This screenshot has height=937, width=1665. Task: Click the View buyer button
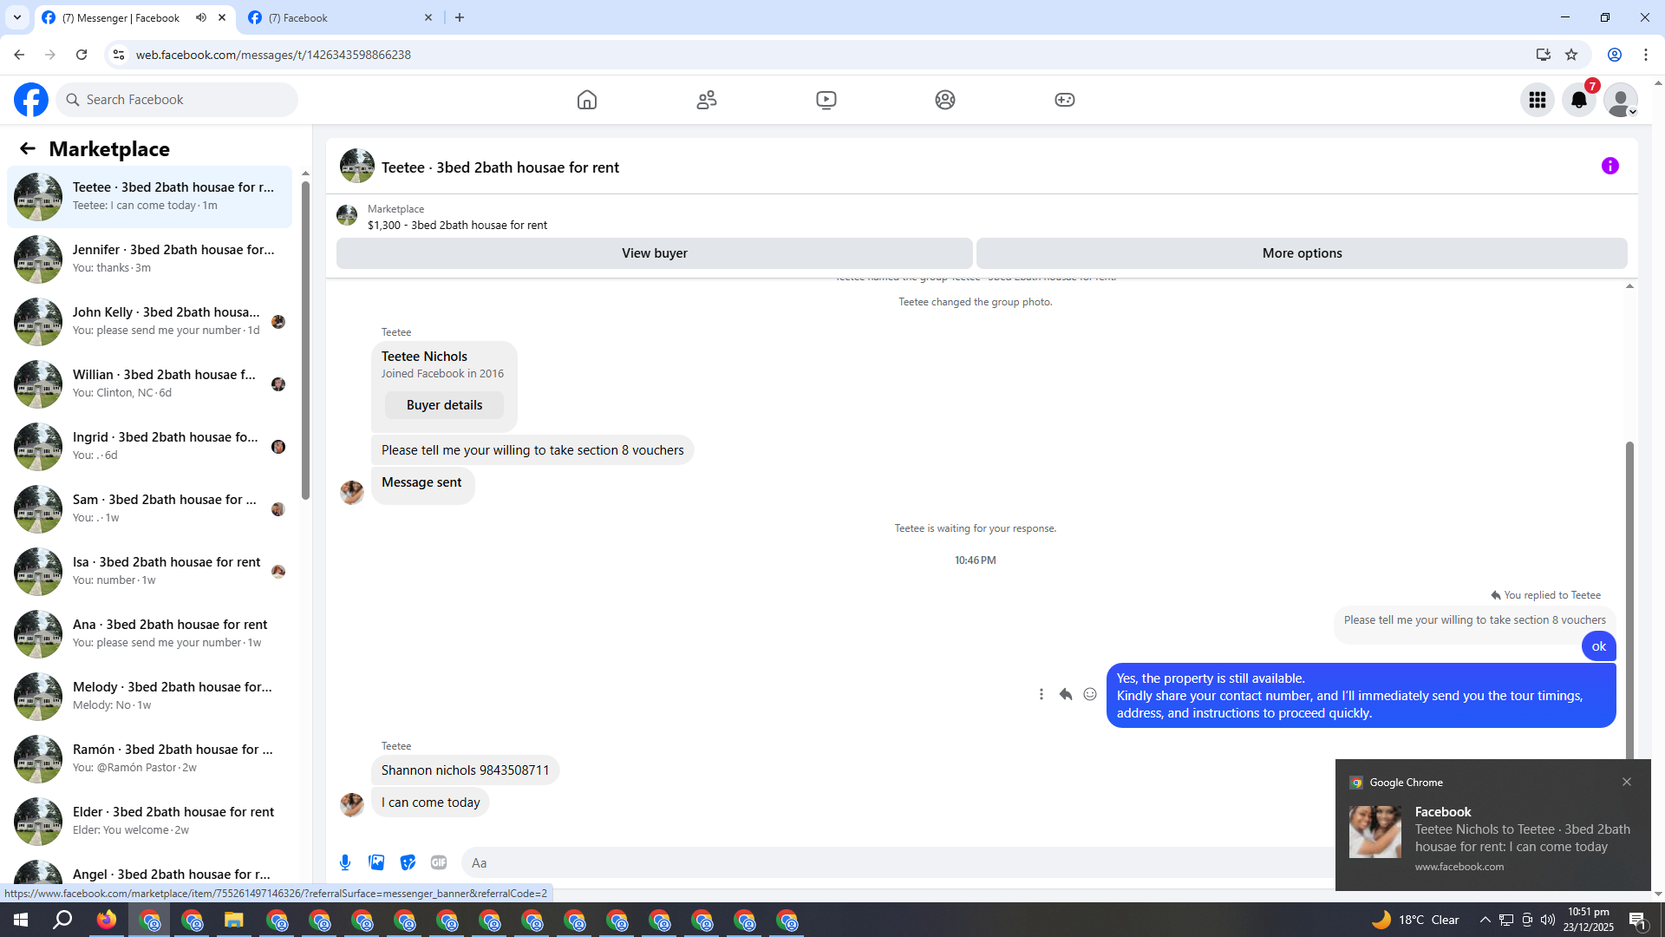[x=654, y=253]
